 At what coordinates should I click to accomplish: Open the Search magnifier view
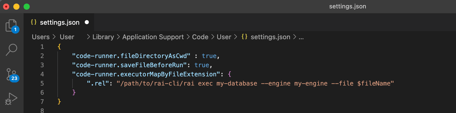(x=12, y=50)
